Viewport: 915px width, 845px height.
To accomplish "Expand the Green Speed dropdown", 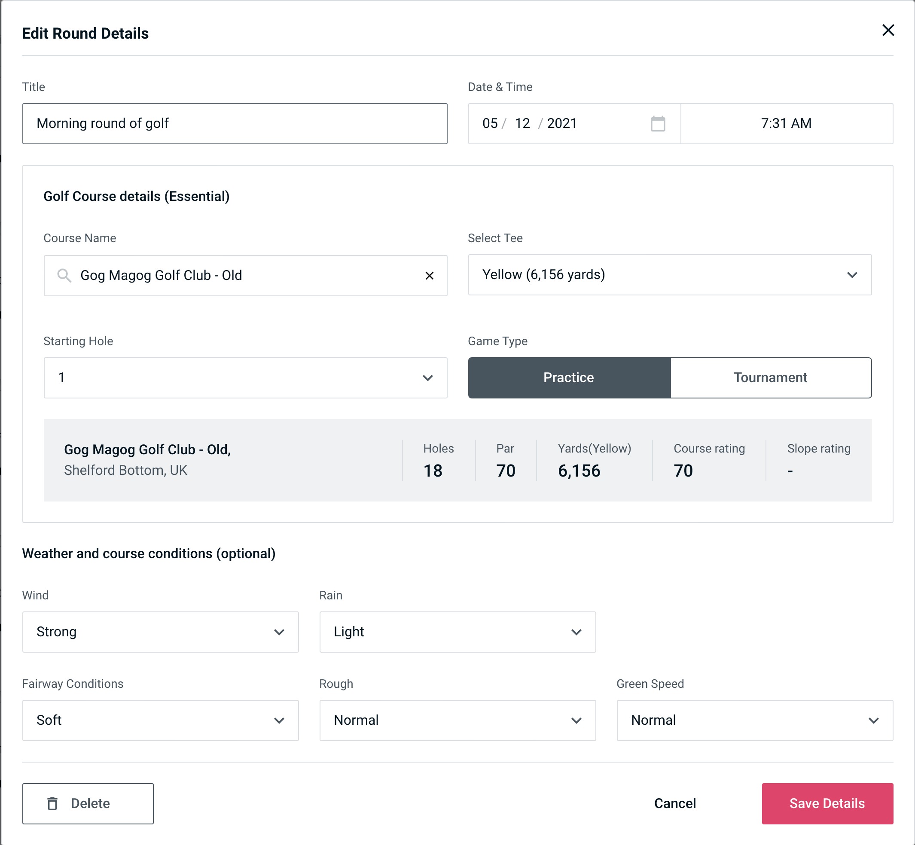I will 754,720.
